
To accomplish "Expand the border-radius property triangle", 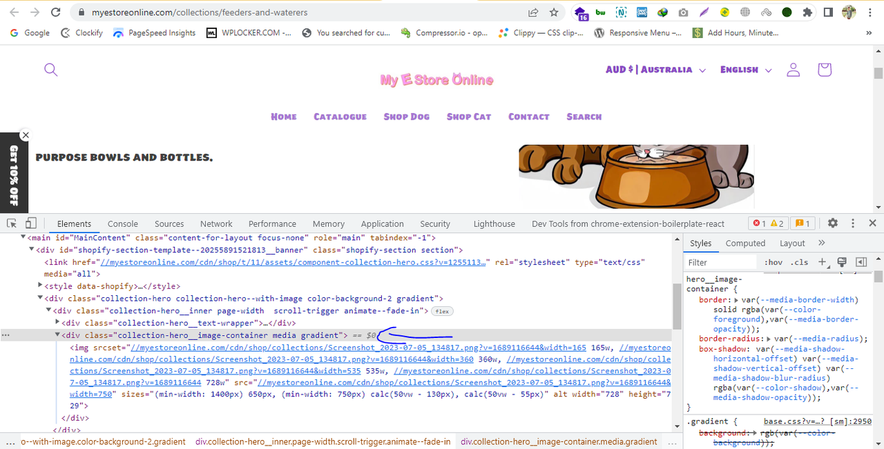I will pos(768,339).
